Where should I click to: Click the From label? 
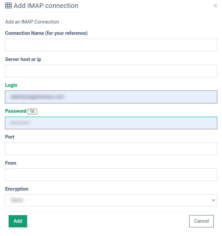pos(11,163)
